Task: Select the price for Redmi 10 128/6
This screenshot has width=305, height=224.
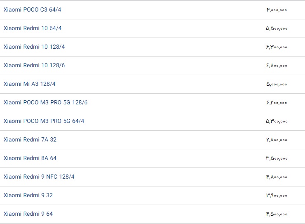Action: point(277,65)
